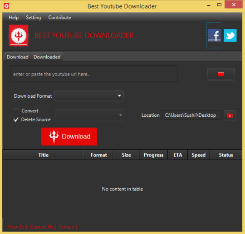The image size is (245, 234).
Task: Open the Help menu
Action: (x=14, y=18)
